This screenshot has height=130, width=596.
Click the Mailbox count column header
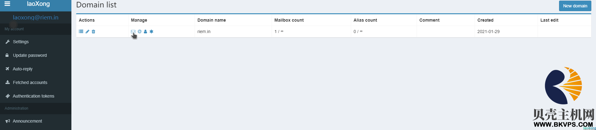point(289,20)
